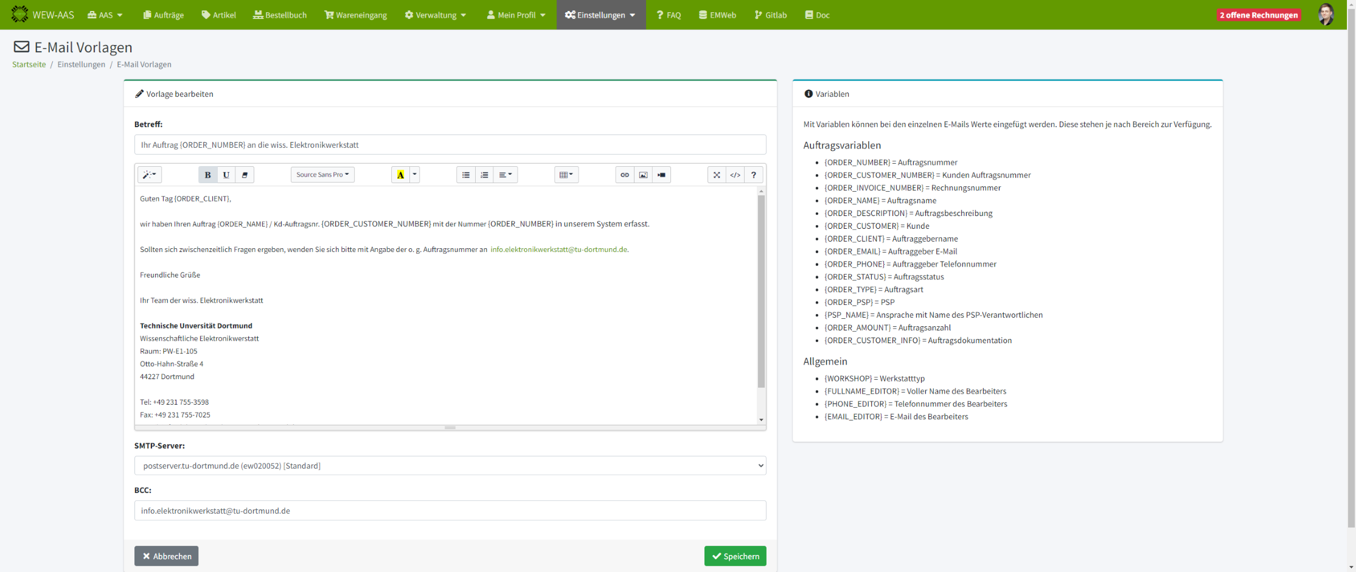
Task: Toggle underline formatting in the editor
Action: (226, 175)
